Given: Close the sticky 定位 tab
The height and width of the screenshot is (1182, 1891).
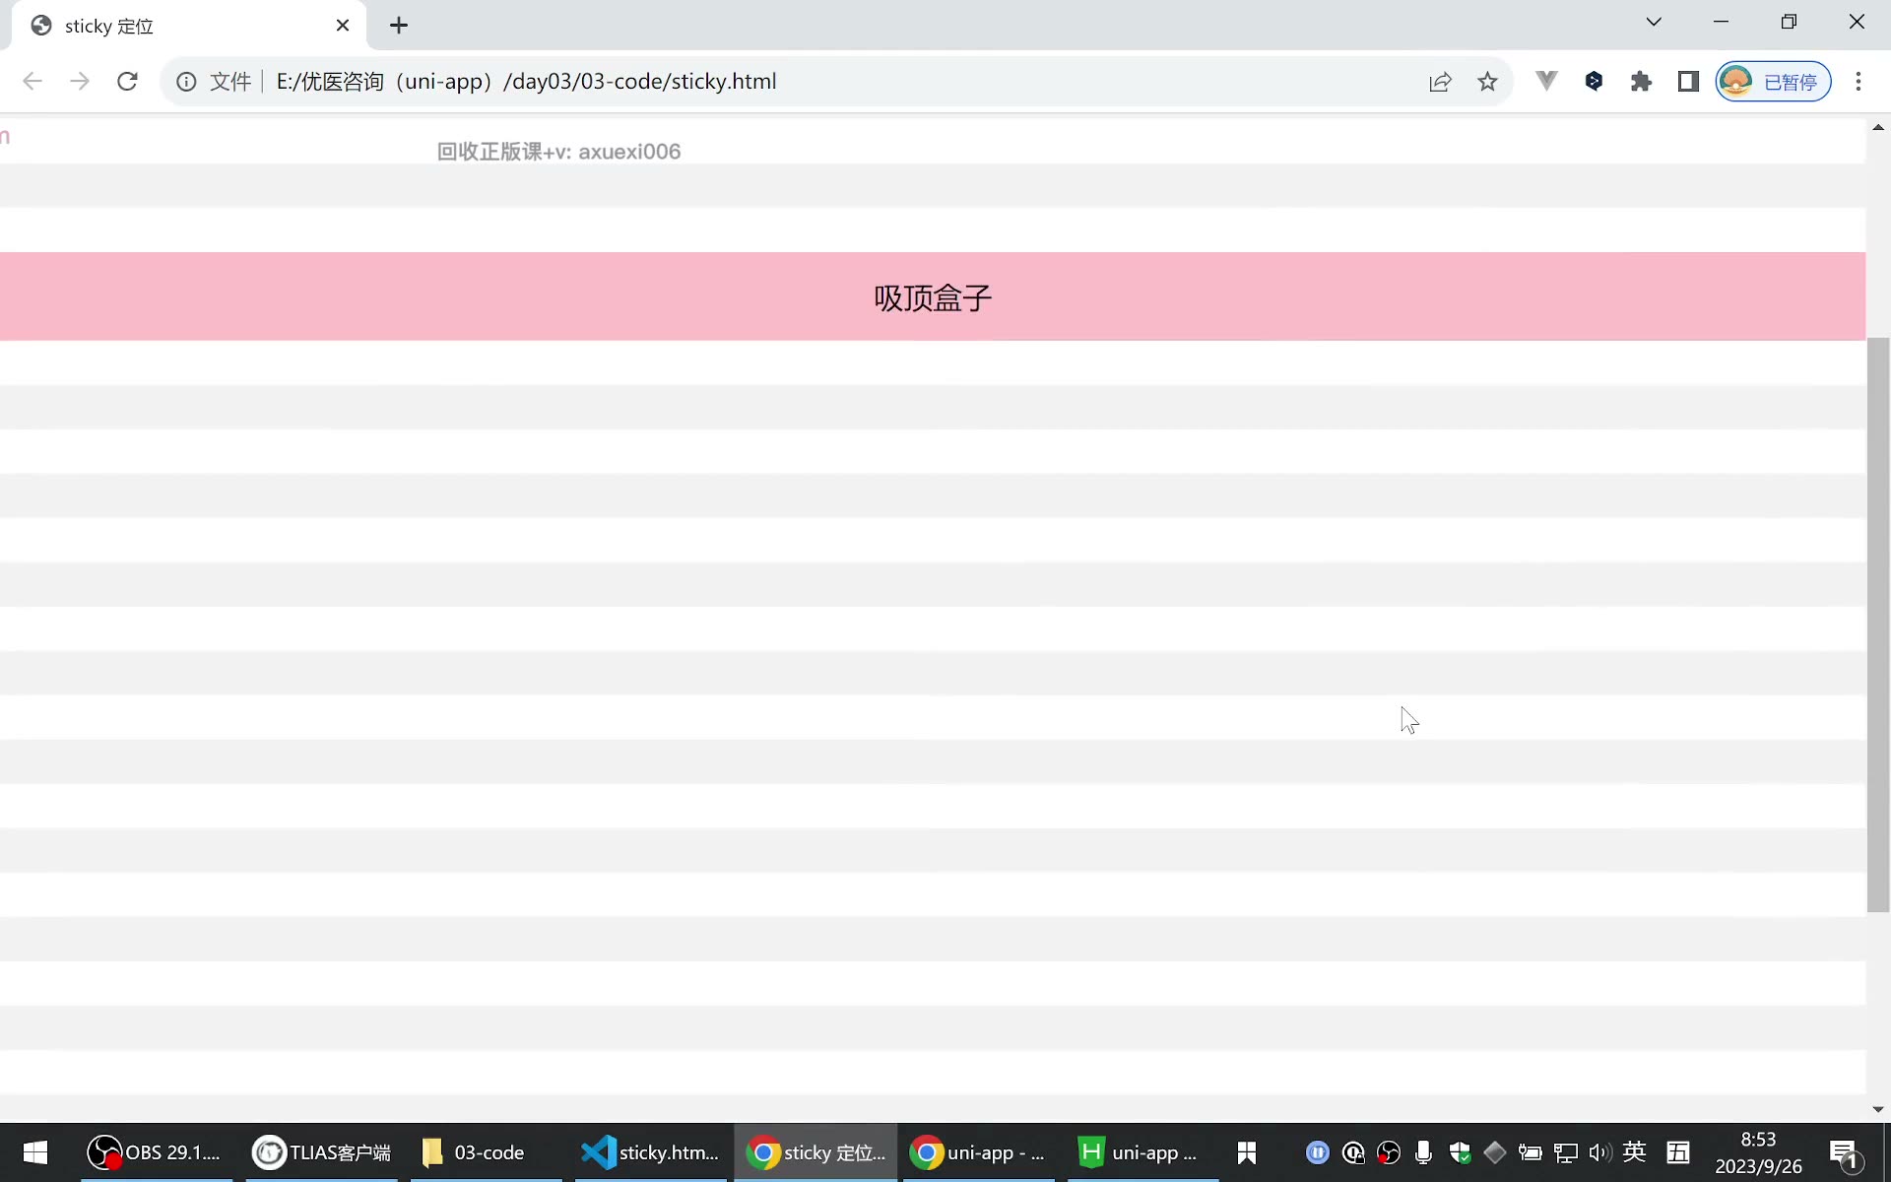Looking at the screenshot, I should click(x=343, y=26).
